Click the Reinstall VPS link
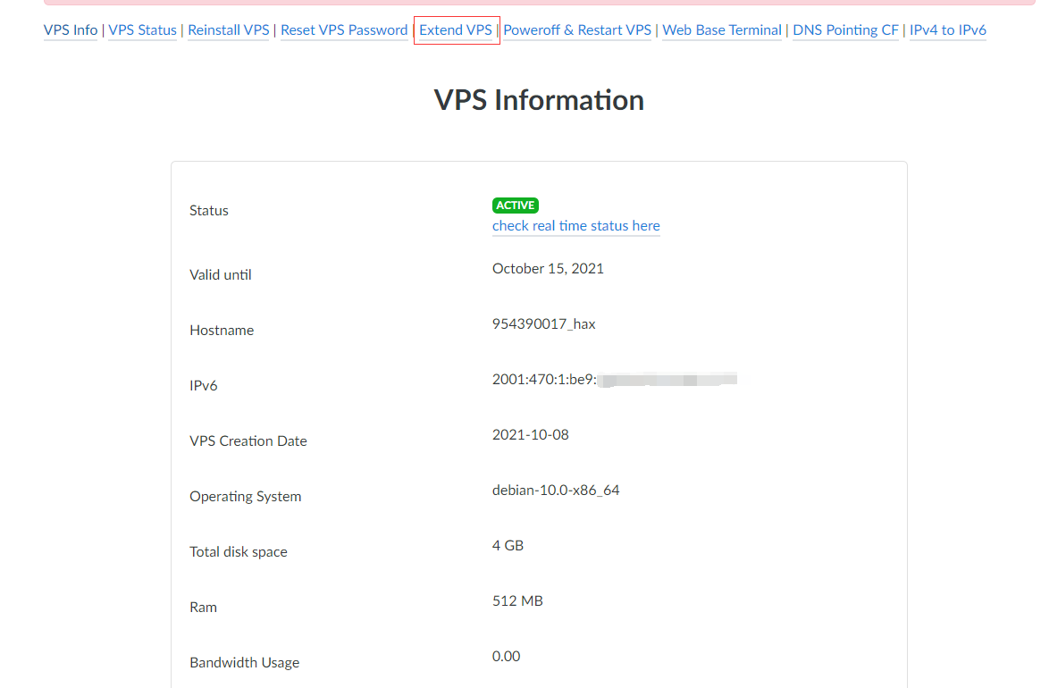This screenshot has height=688, width=1041. coord(229,30)
